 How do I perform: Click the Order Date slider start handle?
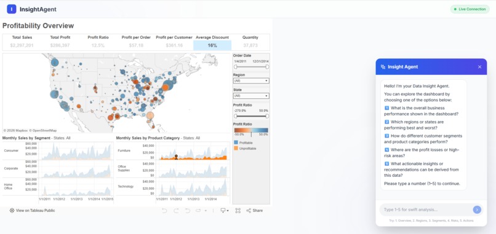coord(235,66)
